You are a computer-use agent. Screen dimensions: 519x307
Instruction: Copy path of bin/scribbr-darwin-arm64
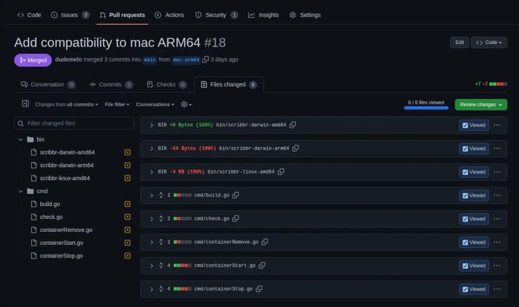tap(296, 148)
